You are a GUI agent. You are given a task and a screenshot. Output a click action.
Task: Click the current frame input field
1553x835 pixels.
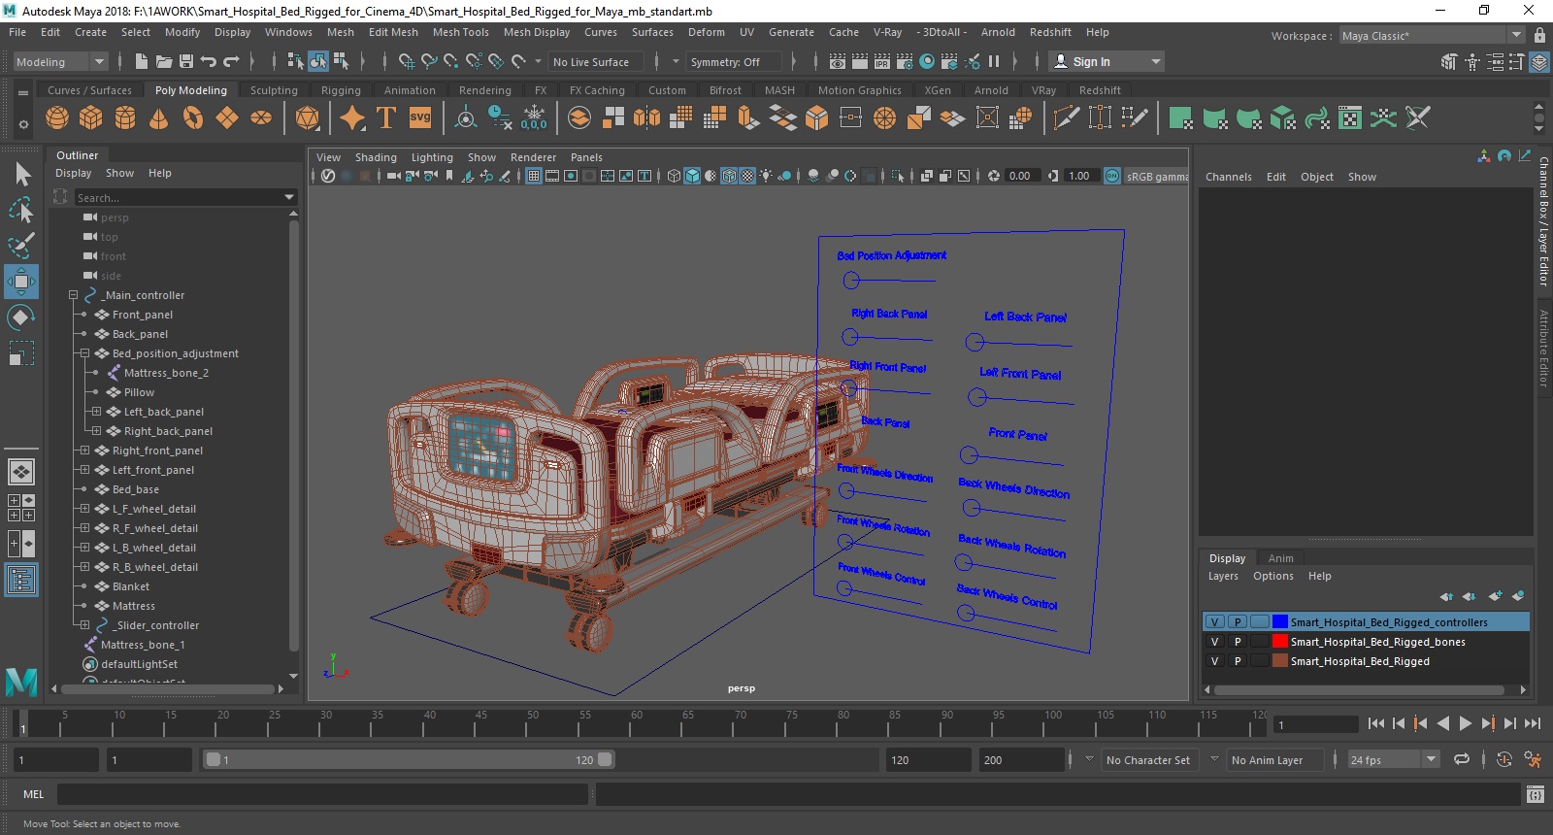[1316, 724]
